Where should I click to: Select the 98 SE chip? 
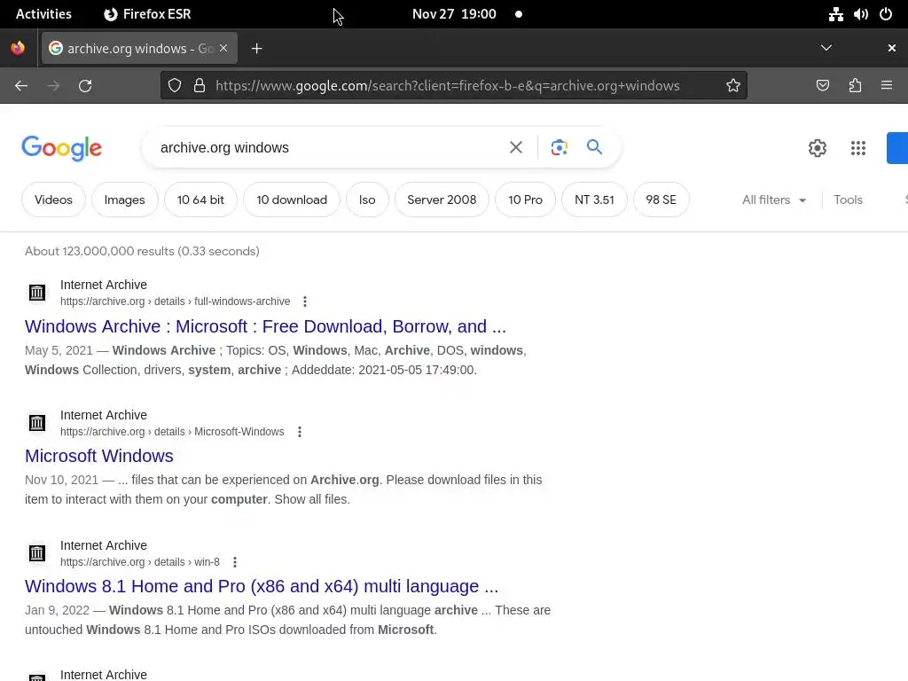(x=661, y=200)
